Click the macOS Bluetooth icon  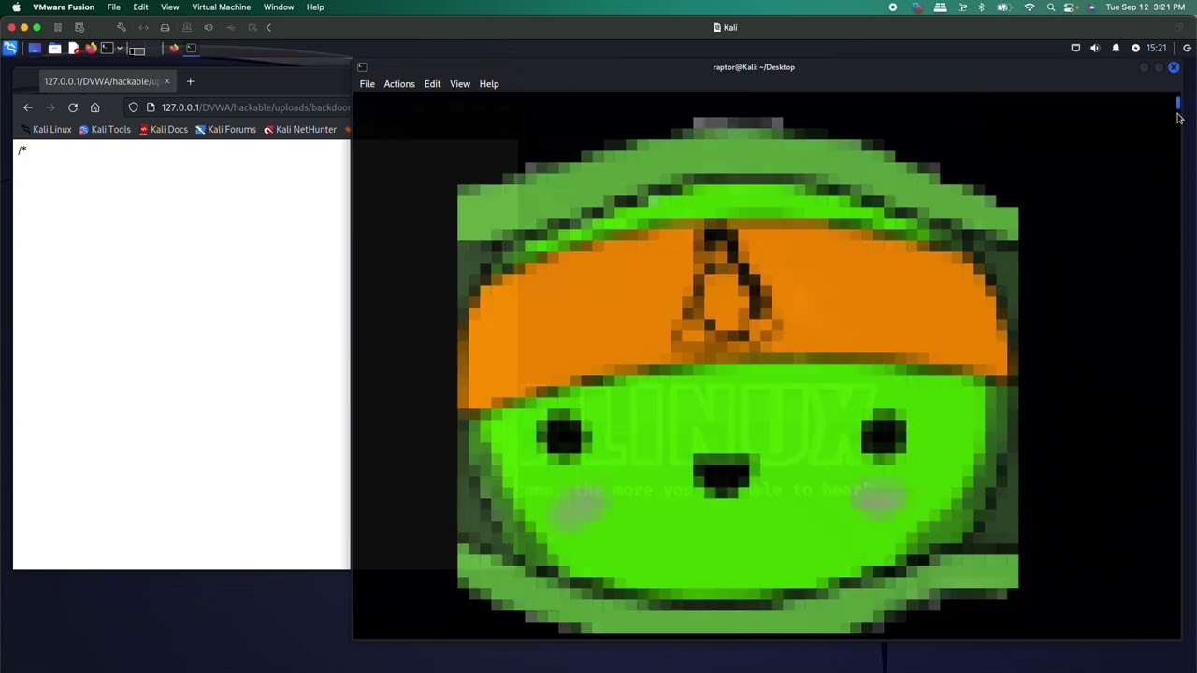pos(981,7)
